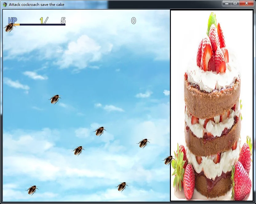Screen dimensions: 256x204
Task: Click the game icon in title bar
Action: [5, 5]
